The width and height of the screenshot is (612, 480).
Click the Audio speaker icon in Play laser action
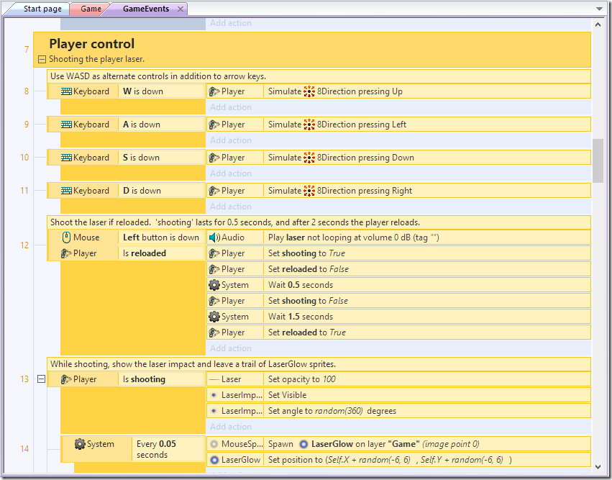[214, 237]
